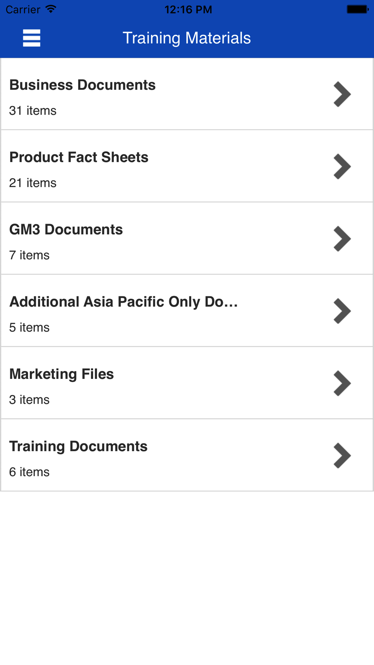Open Business Documents folder title
The width and height of the screenshot is (374, 665).
82,85
